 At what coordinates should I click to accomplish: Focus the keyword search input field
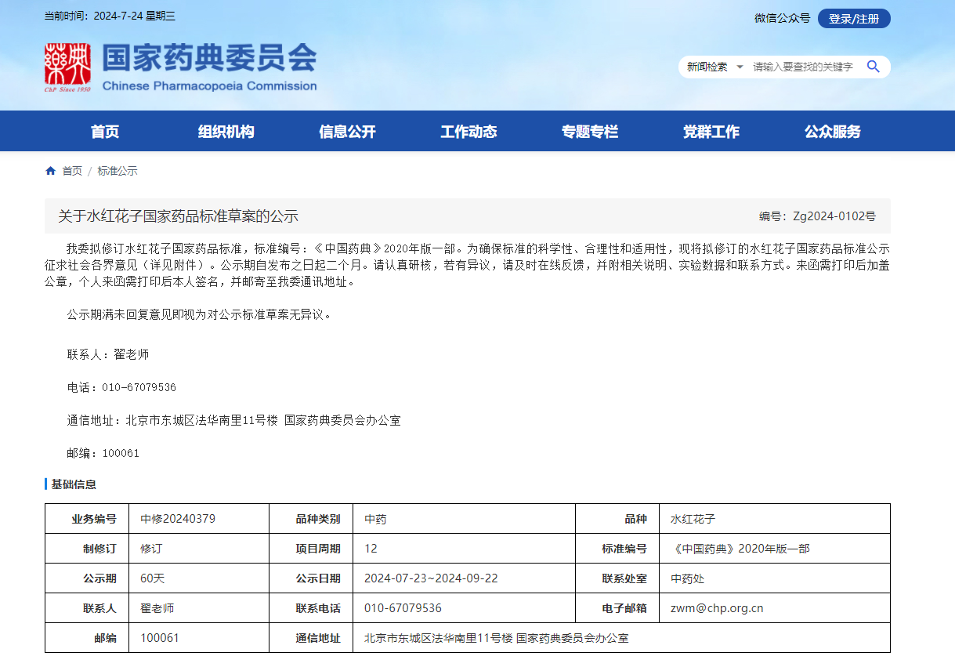803,67
